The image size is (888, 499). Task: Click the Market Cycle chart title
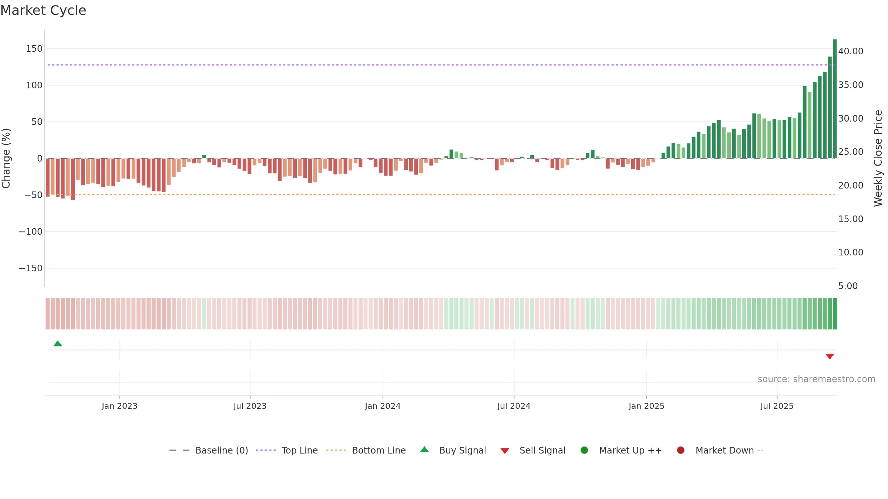point(43,10)
